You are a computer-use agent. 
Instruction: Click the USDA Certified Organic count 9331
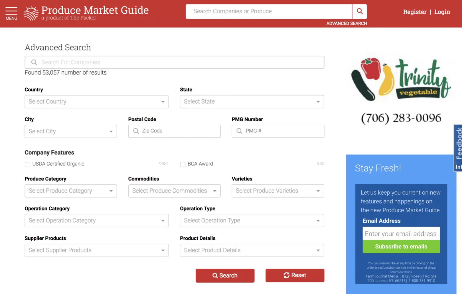coord(164,164)
